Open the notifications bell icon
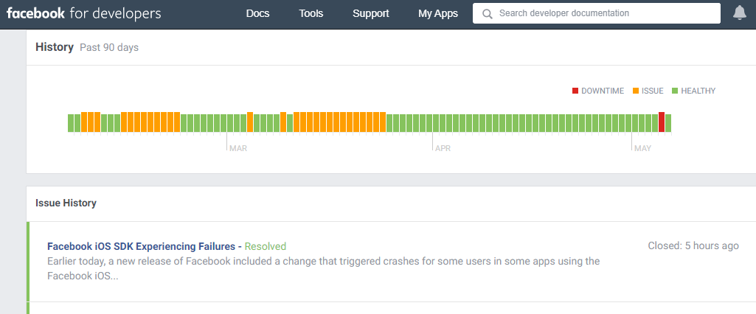This screenshot has height=314, width=756. coord(739,13)
